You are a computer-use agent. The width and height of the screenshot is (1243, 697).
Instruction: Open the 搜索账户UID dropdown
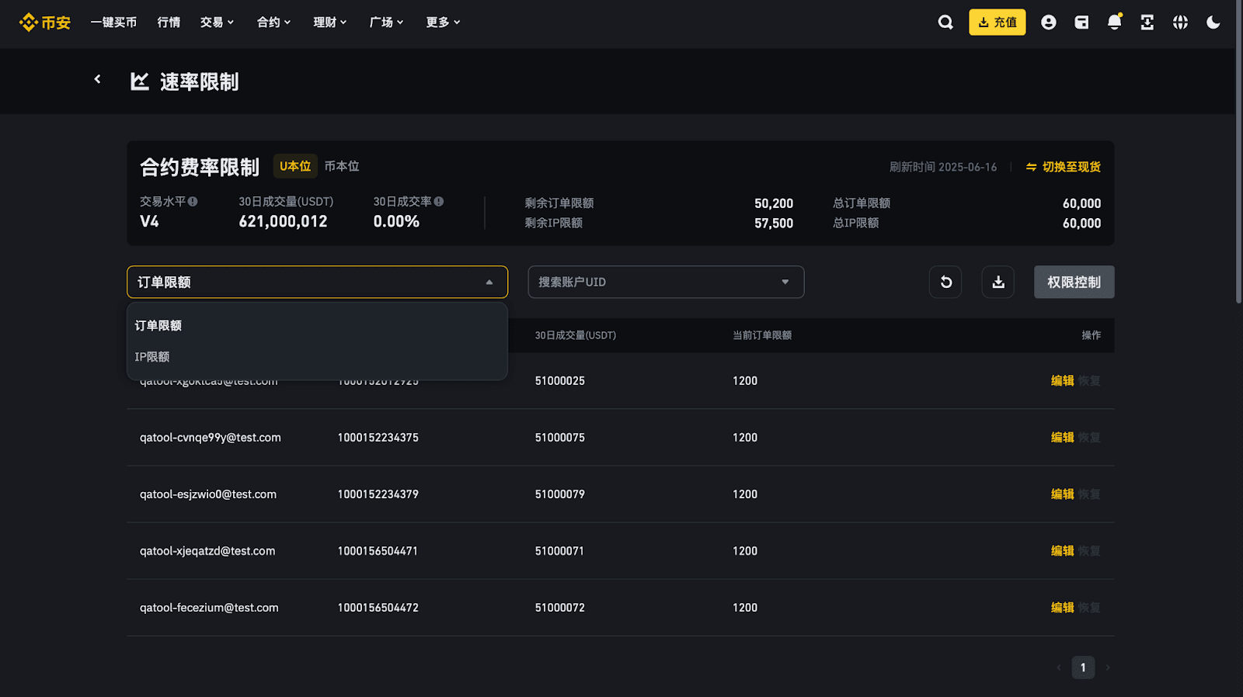pyautogui.click(x=665, y=283)
